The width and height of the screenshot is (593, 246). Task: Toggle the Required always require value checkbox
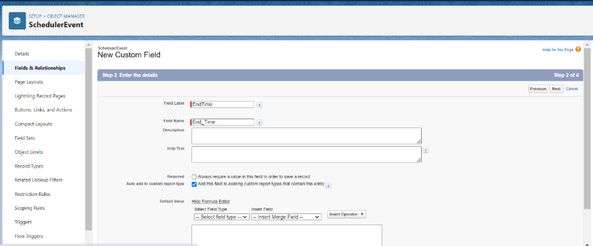(194, 177)
